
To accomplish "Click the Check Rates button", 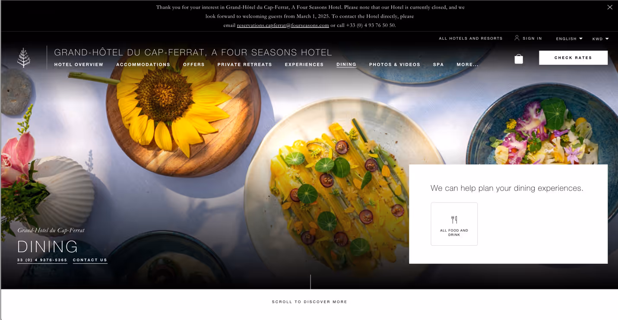I will (x=573, y=58).
